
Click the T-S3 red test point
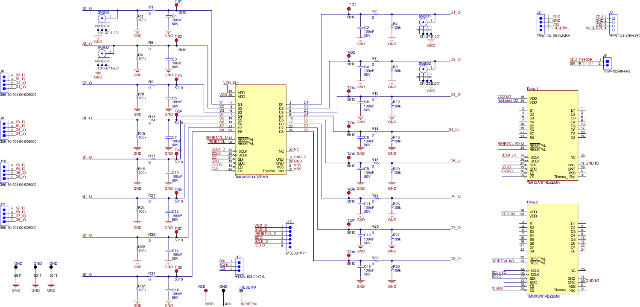point(176,79)
